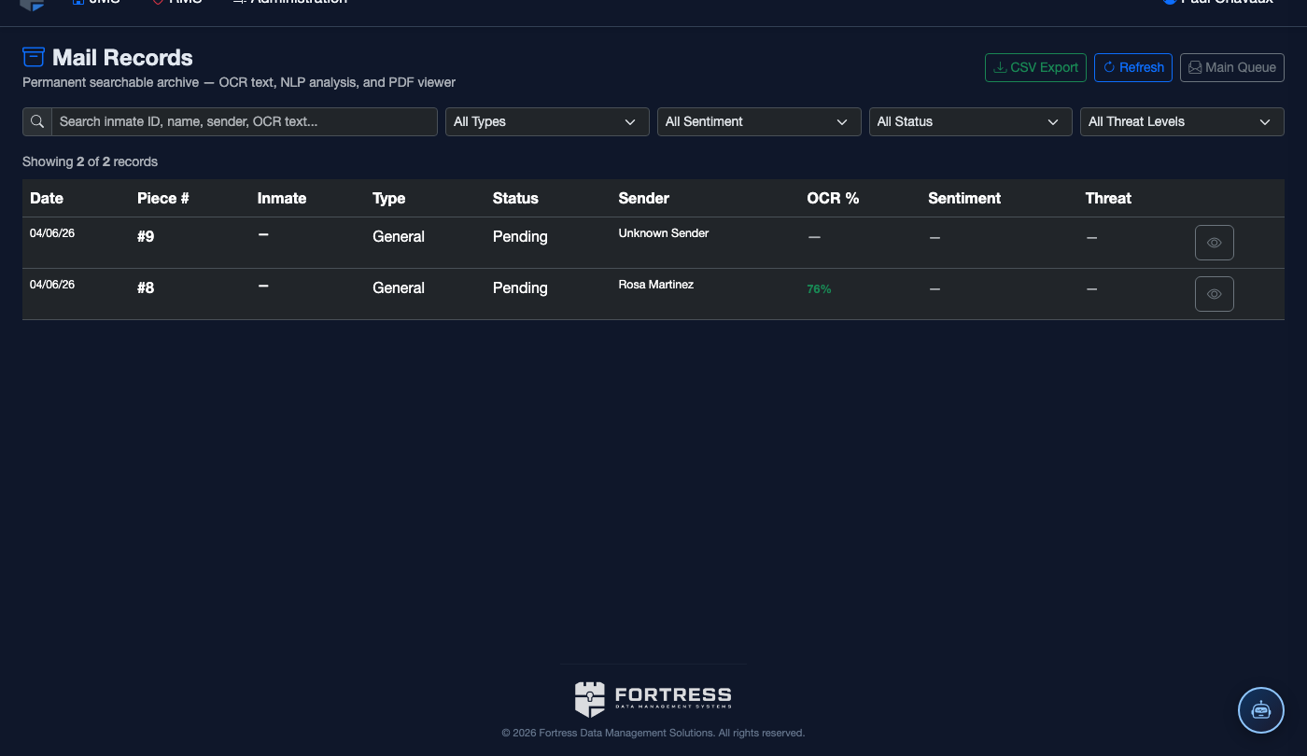Click the Threat column header

[x=1108, y=198]
